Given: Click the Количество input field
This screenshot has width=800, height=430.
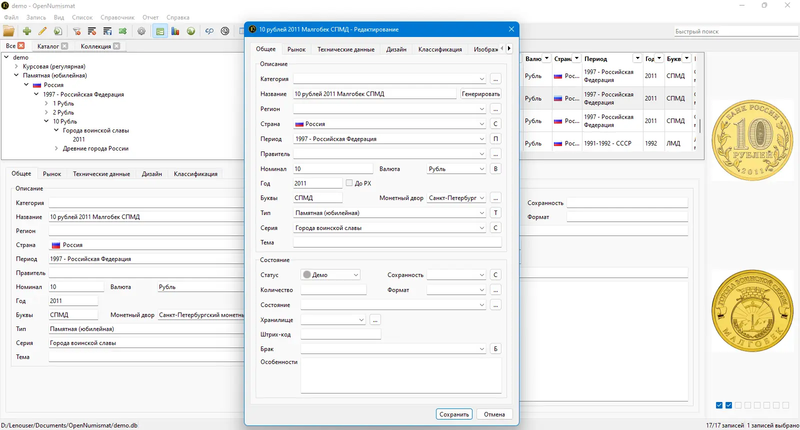Looking at the screenshot, I should pyautogui.click(x=333, y=290).
